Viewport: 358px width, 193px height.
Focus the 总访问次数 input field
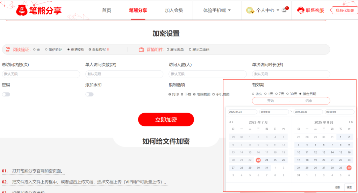41,74
